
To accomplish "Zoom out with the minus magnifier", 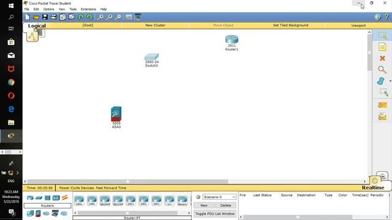I will click(x=118, y=17).
